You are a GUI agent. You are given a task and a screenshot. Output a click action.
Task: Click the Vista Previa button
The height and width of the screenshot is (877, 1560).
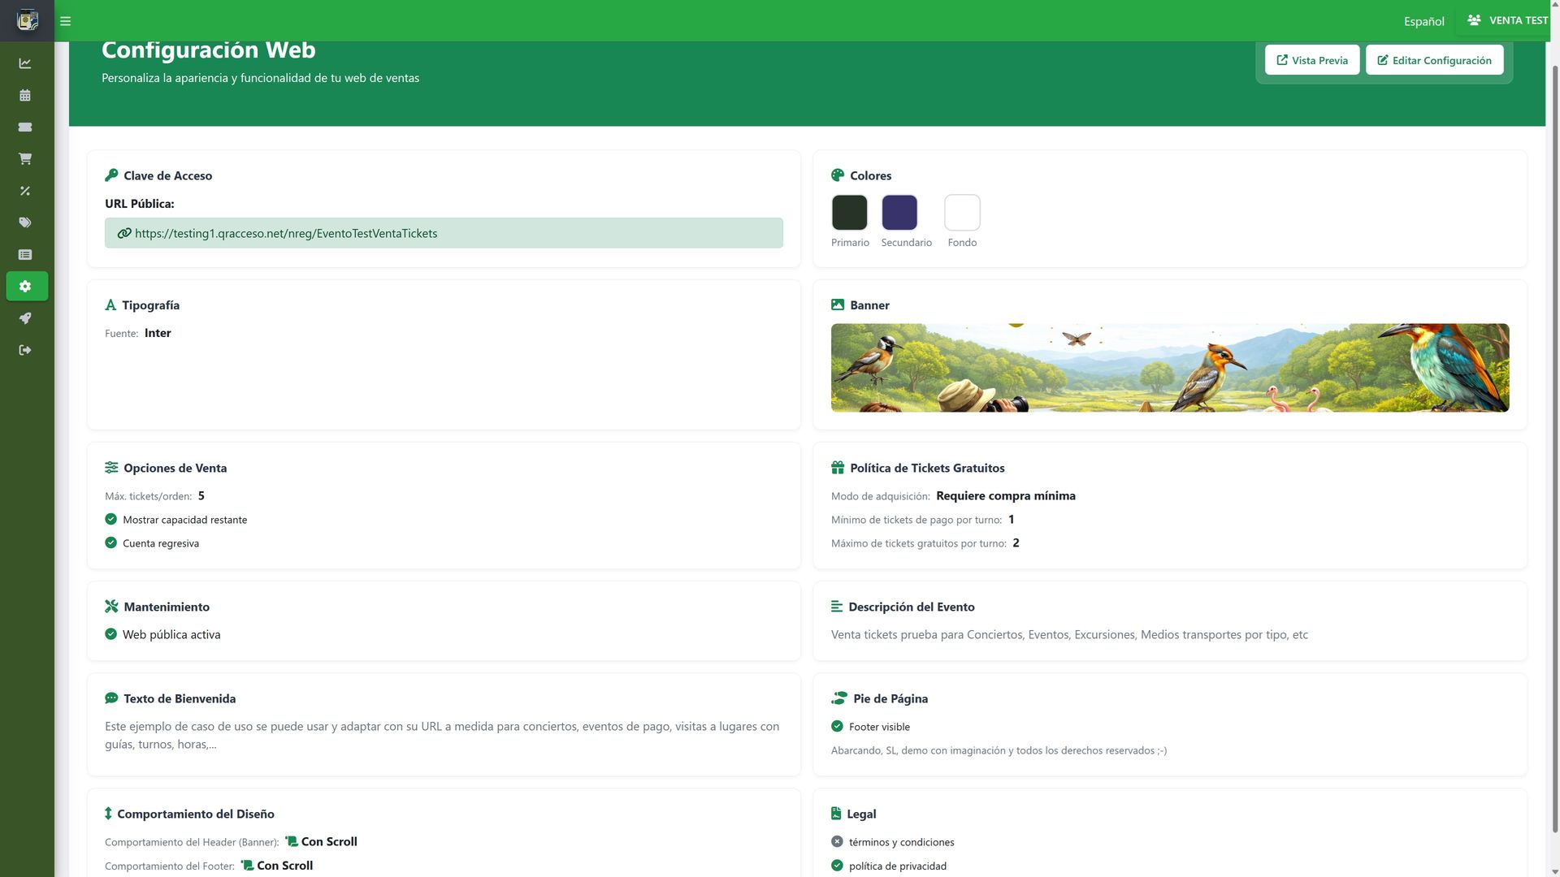point(1311,60)
